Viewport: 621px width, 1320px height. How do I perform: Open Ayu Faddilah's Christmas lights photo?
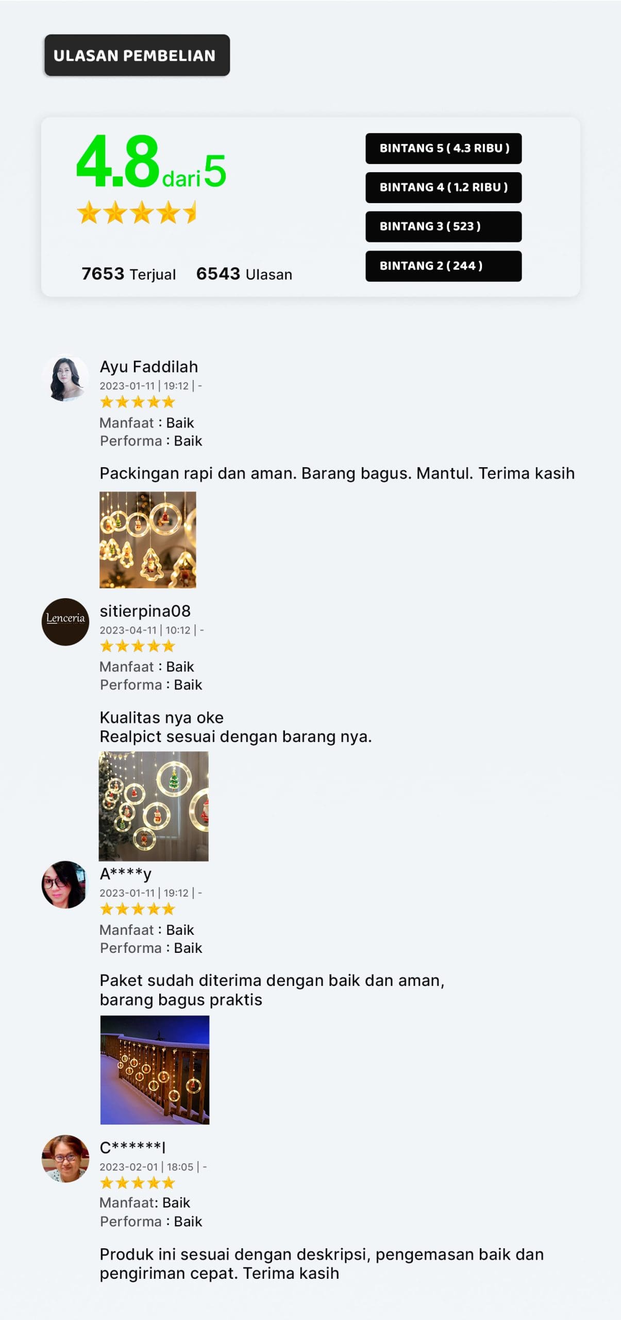pyautogui.click(x=148, y=540)
